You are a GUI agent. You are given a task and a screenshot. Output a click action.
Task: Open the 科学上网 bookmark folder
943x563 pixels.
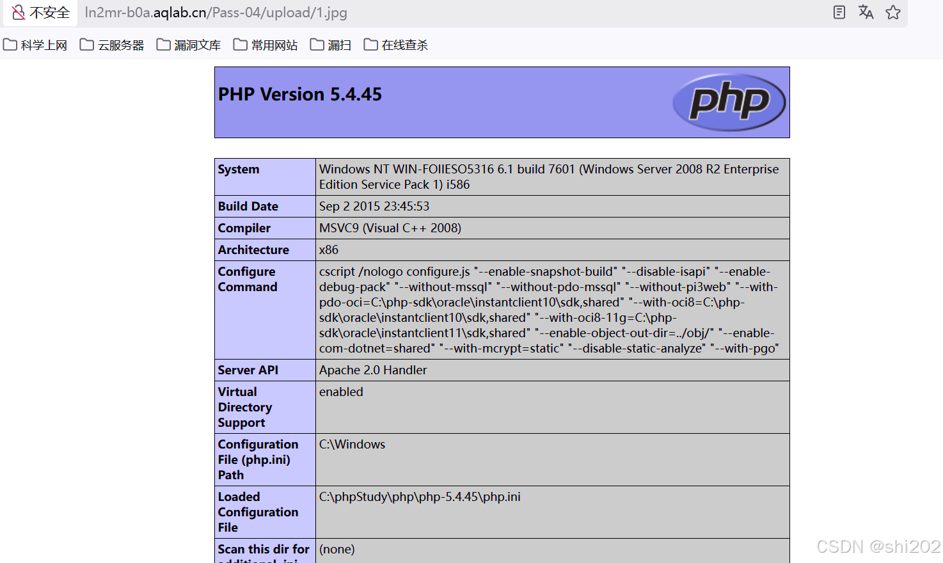coord(35,45)
